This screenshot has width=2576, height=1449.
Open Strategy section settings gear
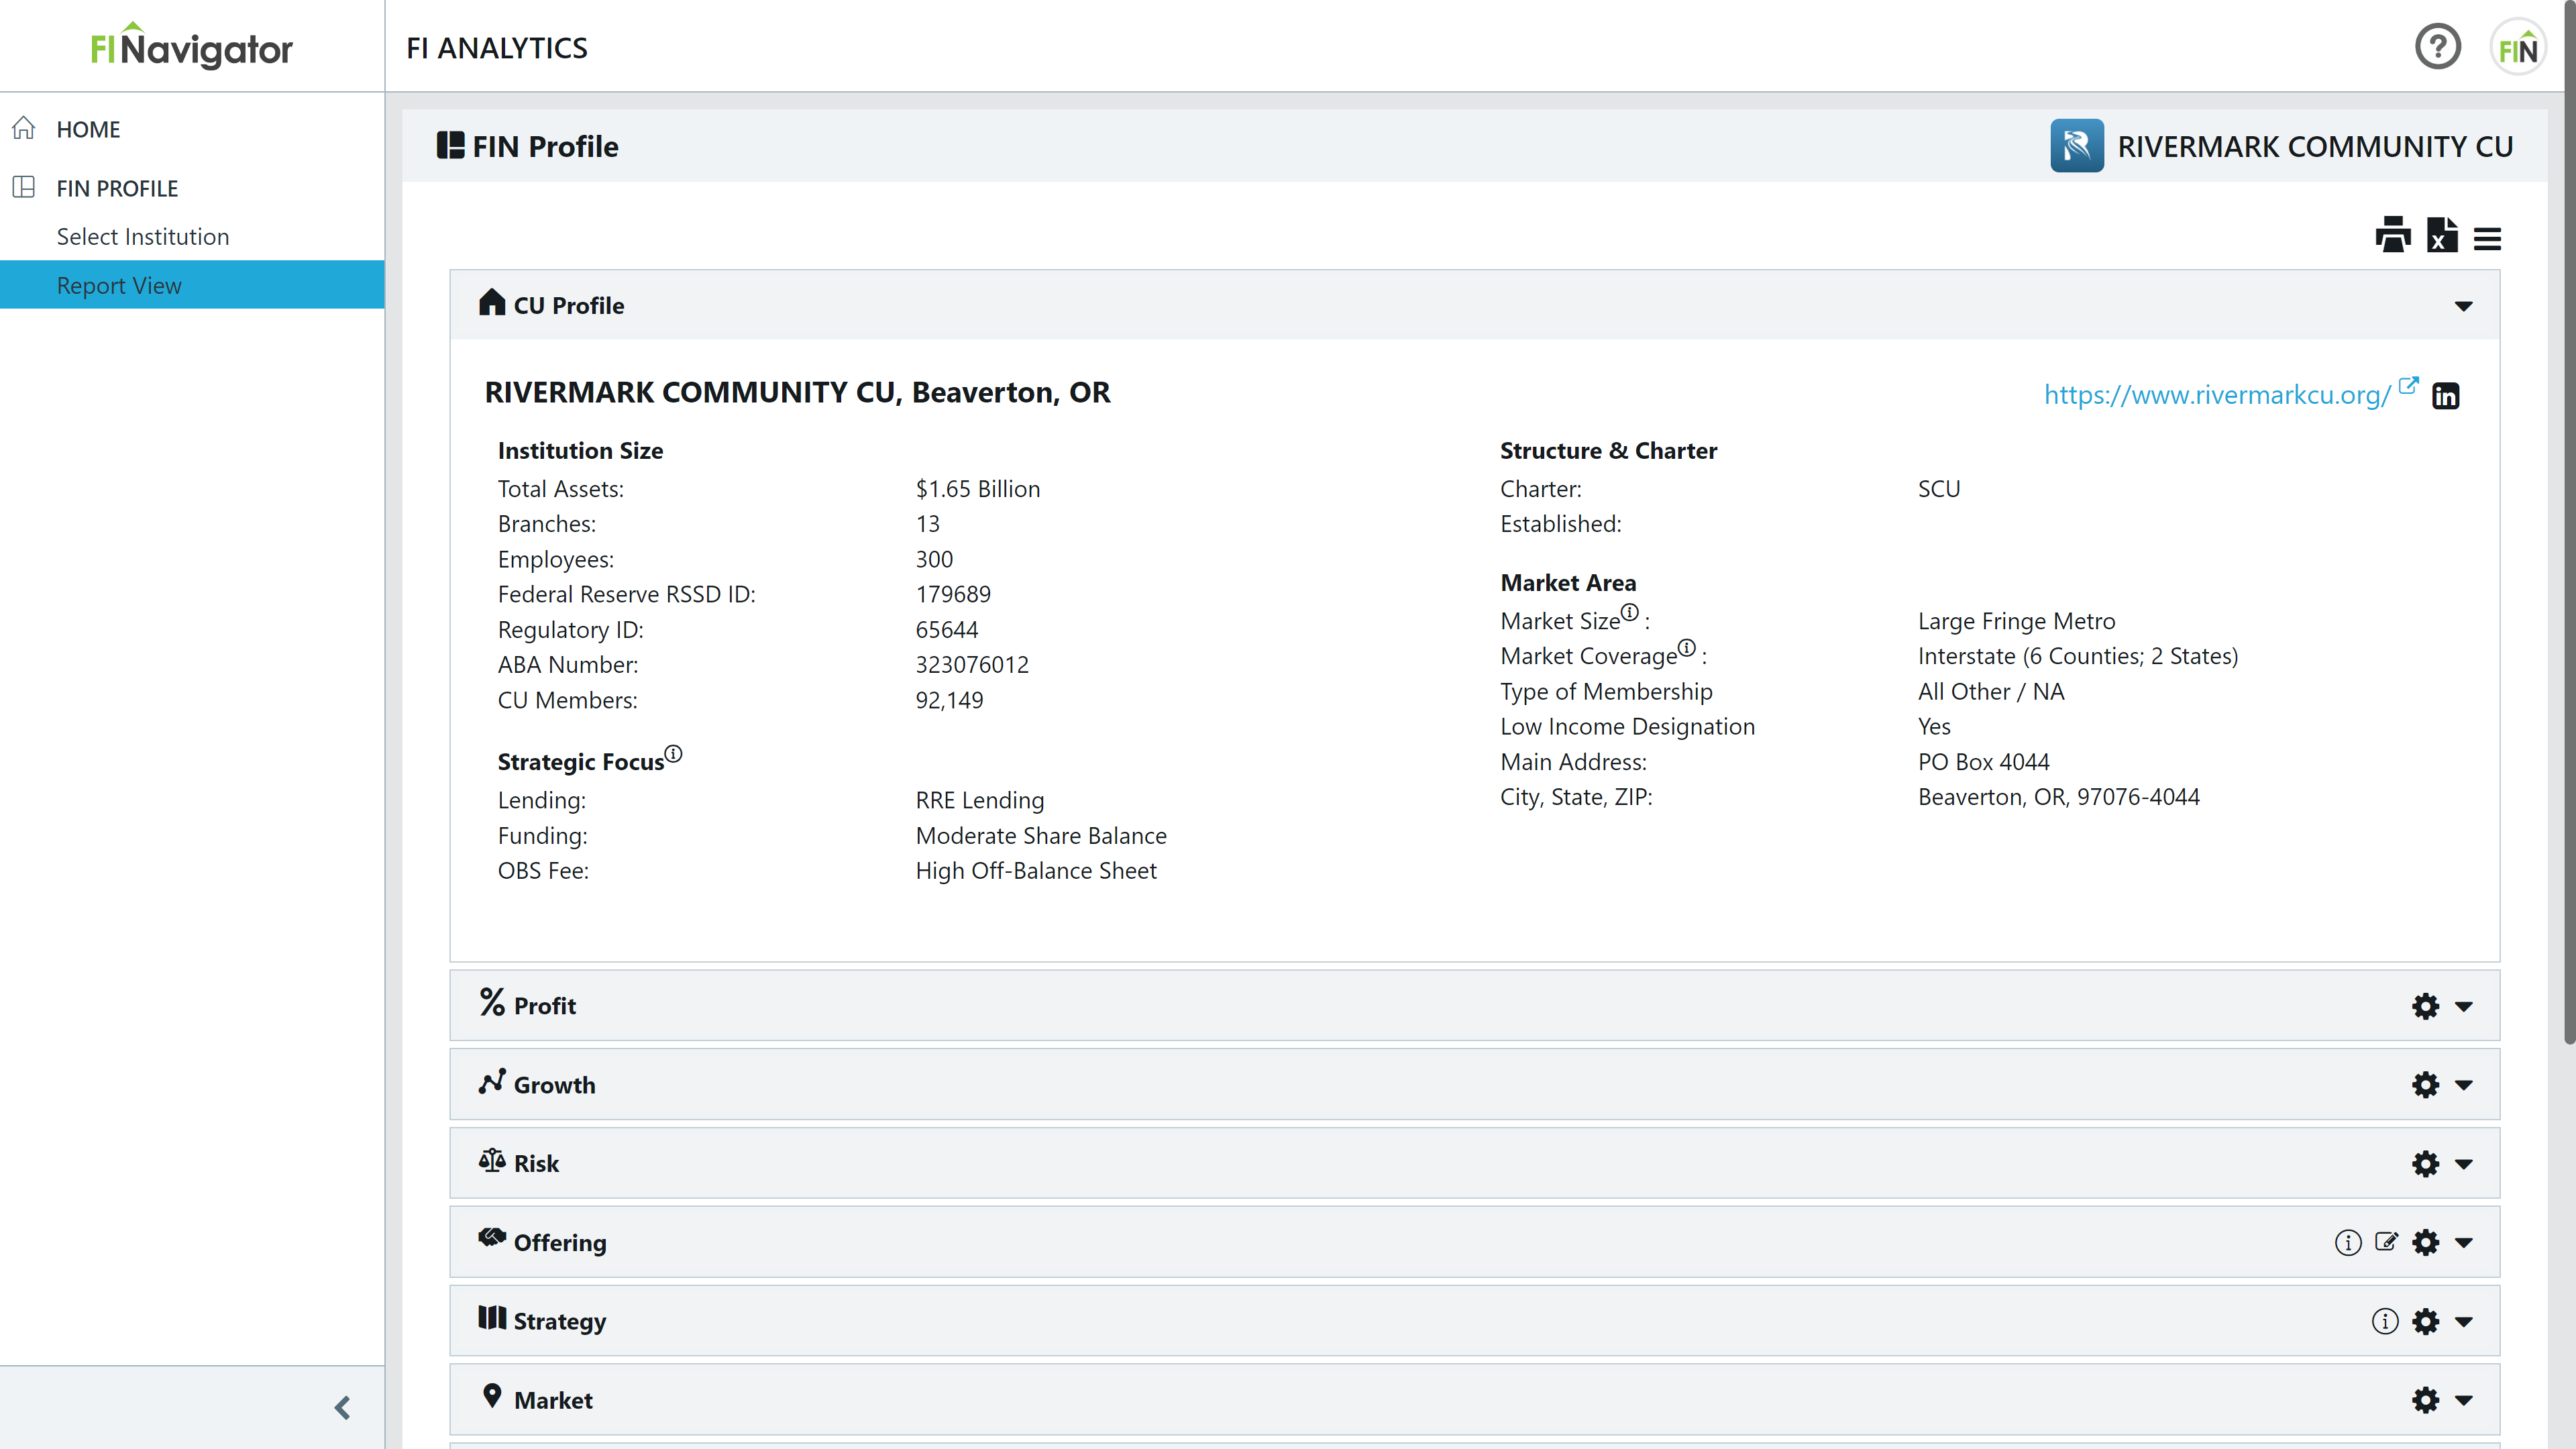(2425, 1321)
